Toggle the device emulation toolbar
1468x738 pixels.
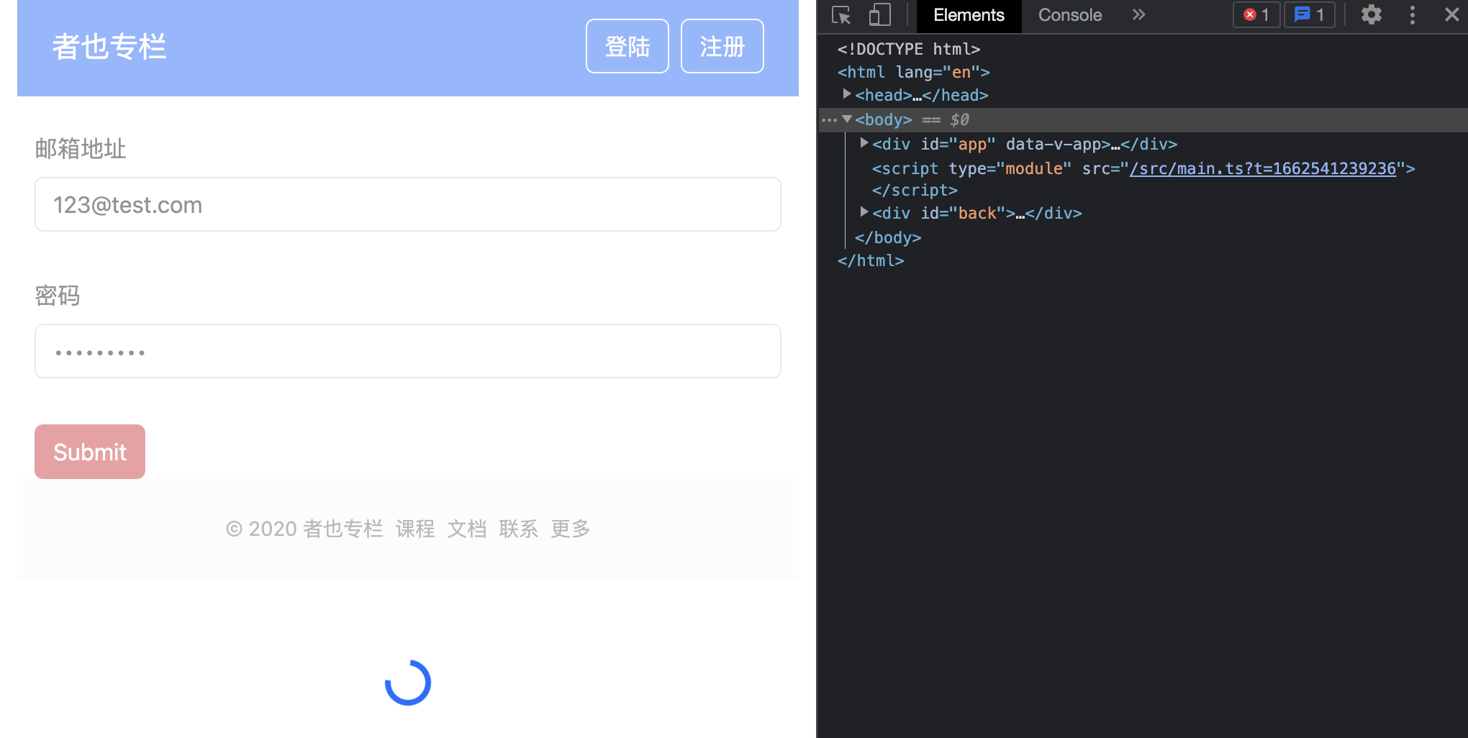point(879,14)
